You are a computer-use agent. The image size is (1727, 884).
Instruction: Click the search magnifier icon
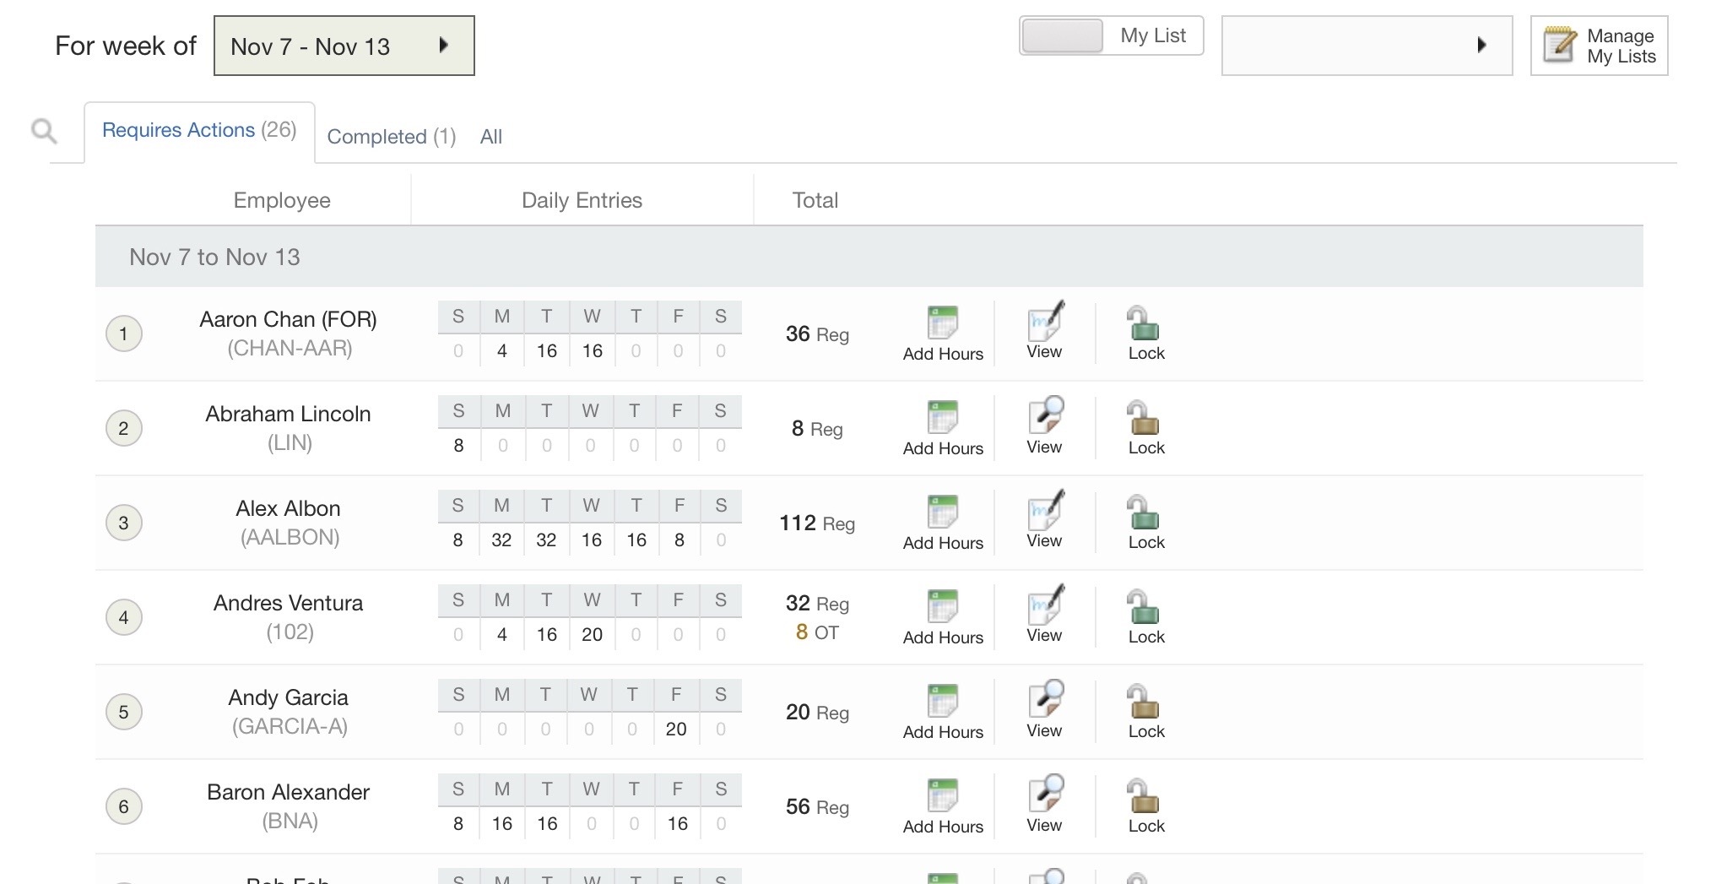click(x=44, y=132)
